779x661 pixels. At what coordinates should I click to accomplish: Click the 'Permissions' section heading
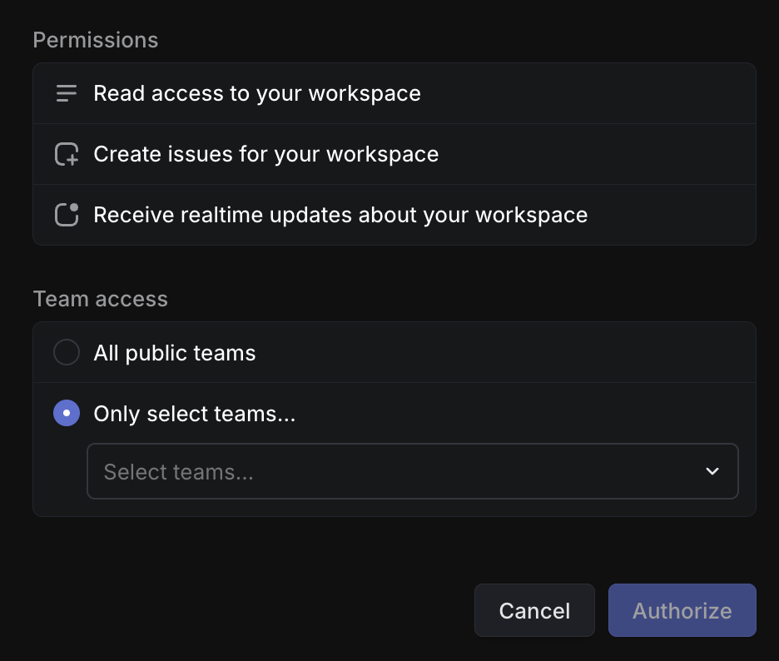pos(95,39)
